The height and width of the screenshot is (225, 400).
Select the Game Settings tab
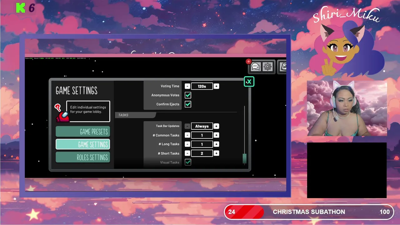click(x=83, y=144)
